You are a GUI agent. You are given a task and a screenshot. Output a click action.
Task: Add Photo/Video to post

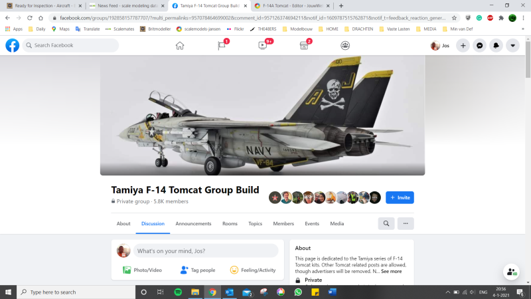click(x=143, y=270)
